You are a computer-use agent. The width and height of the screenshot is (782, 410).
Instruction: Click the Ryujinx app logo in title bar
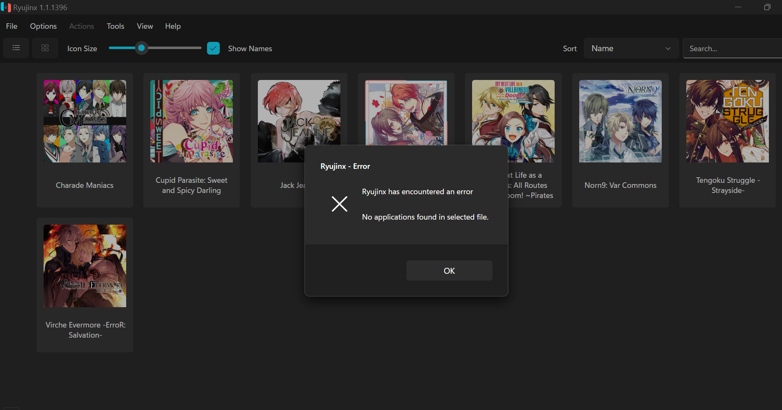[6, 7]
